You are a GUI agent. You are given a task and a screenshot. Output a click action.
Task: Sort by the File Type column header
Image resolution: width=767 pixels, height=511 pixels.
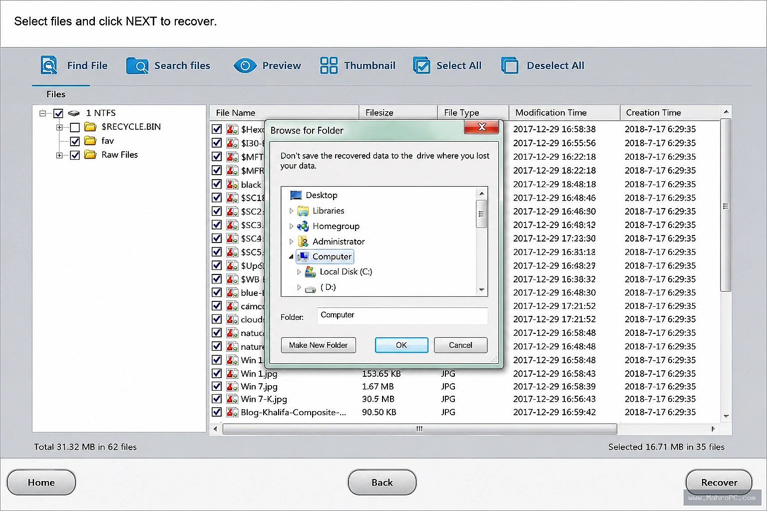tap(473, 113)
